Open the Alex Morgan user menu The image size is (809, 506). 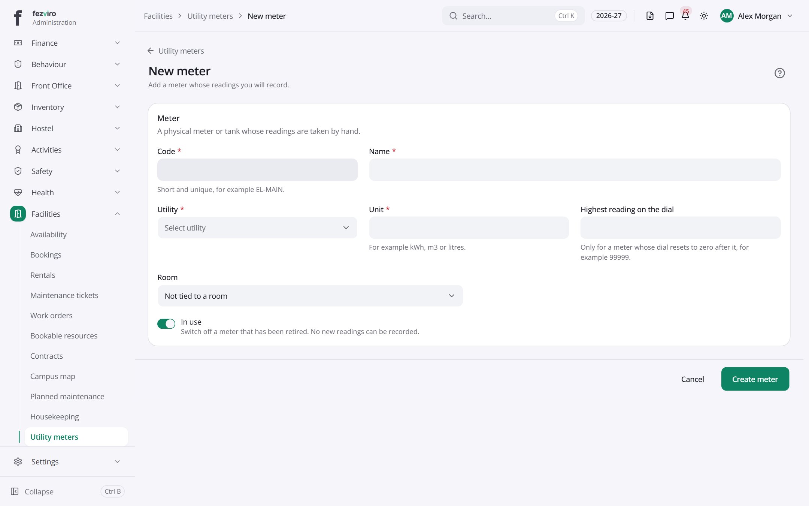pyautogui.click(x=757, y=16)
